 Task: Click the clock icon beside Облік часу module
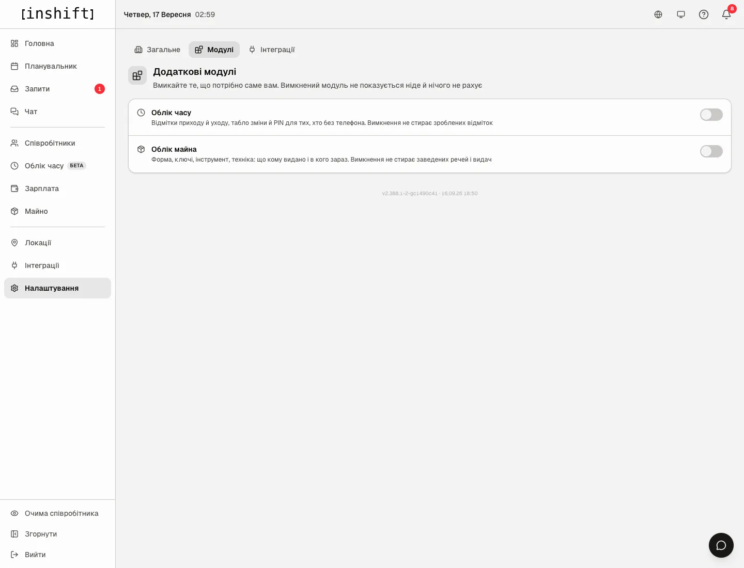(141, 113)
